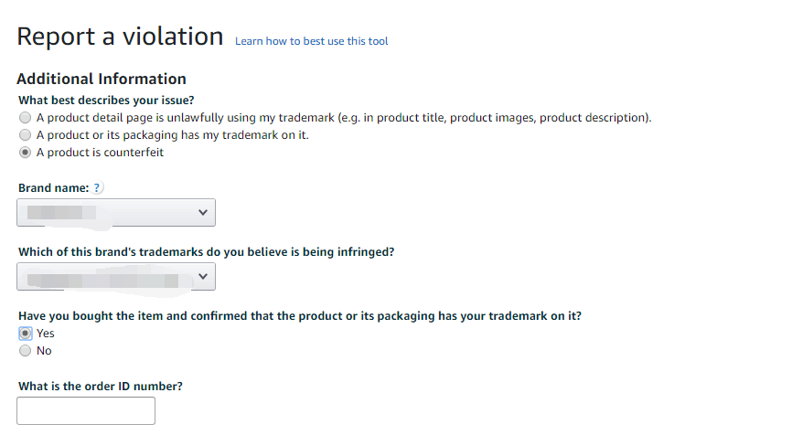This screenshot has width=792, height=435.
Task: Open the 'Learn how to best use this tool' link
Action: (x=311, y=41)
